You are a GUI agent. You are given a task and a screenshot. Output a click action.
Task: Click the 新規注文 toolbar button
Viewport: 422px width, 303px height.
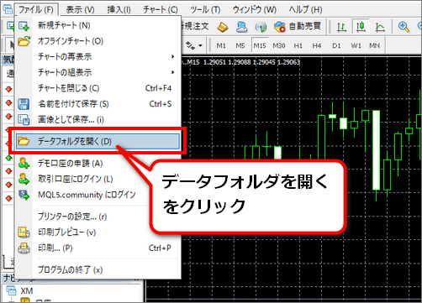195,26
